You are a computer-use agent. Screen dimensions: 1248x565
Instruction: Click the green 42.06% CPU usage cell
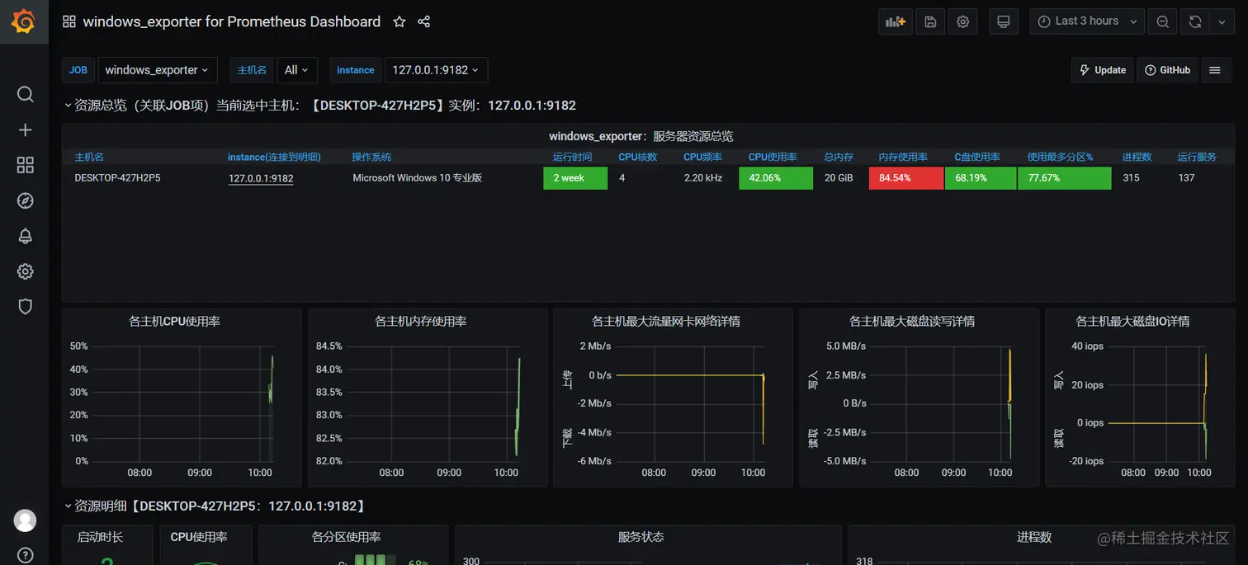[776, 178]
